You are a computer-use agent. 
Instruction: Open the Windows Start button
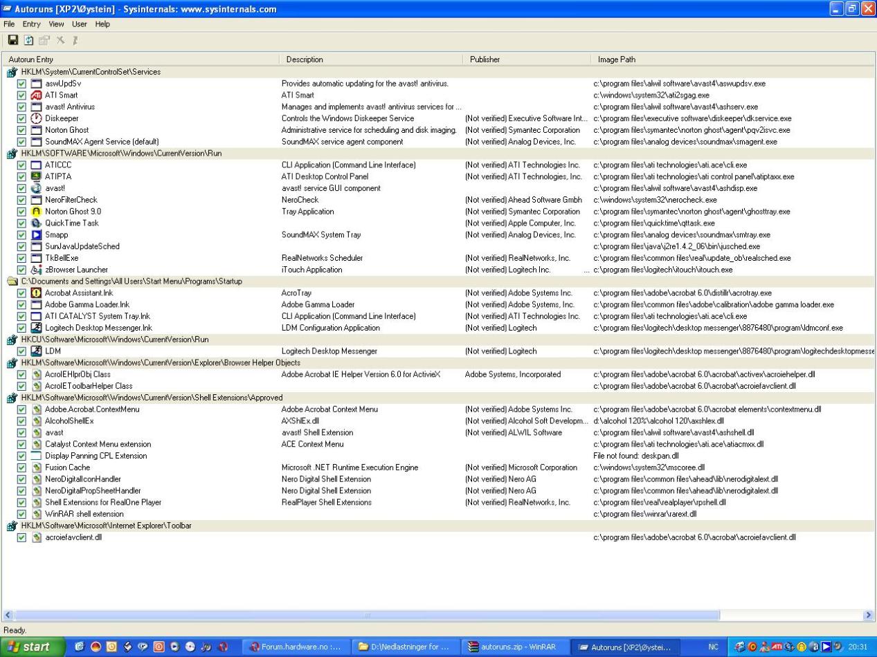point(33,647)
